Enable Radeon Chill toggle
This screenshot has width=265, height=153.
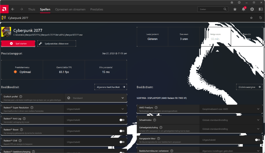click(x=122, y=142)
